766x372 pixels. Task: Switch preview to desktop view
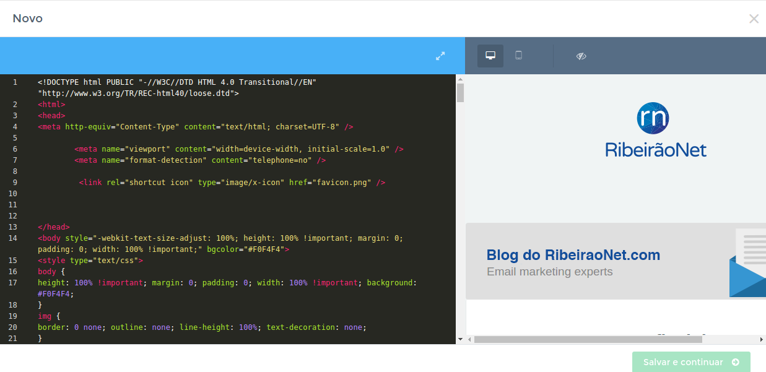(490, 56)
